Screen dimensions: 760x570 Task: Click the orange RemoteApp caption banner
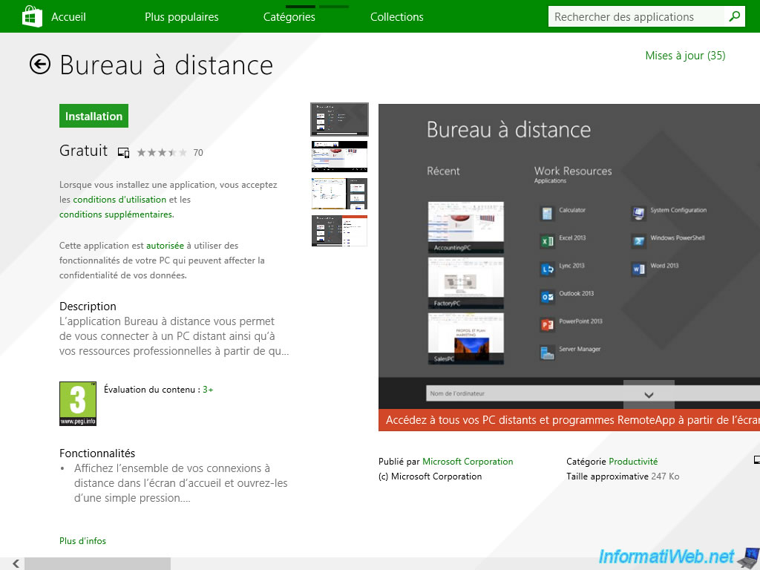click(569, 420)
